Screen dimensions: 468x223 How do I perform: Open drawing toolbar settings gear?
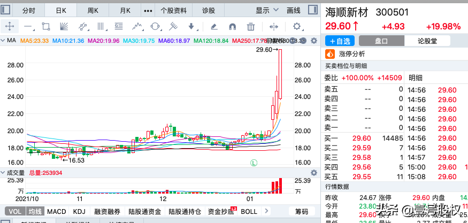297,27
